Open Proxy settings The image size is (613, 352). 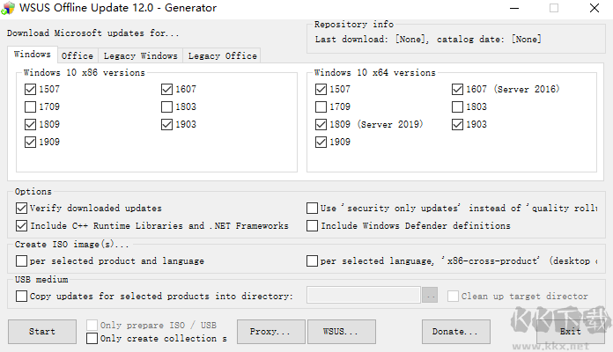(271, 331)
